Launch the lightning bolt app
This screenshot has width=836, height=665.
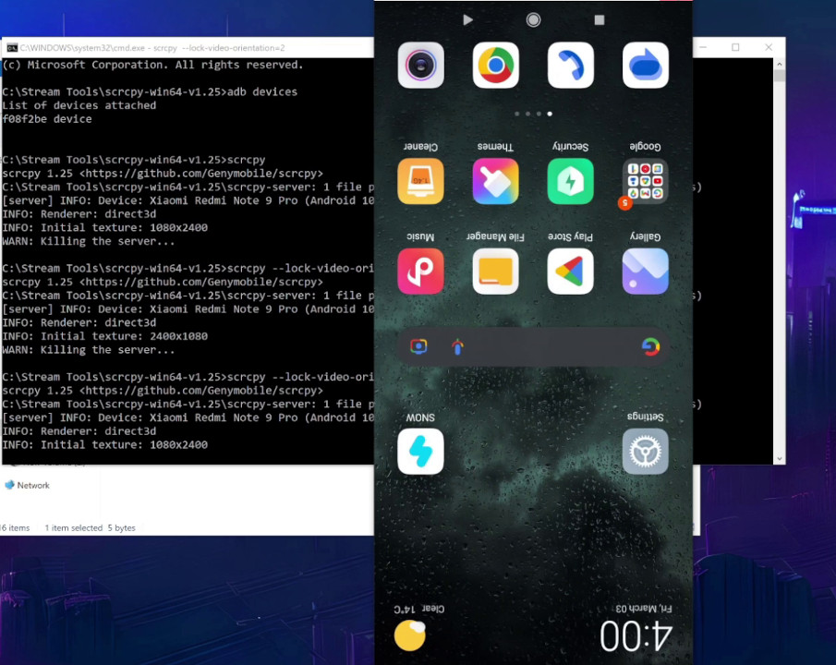pyautogui.click(x=420, y=451)
